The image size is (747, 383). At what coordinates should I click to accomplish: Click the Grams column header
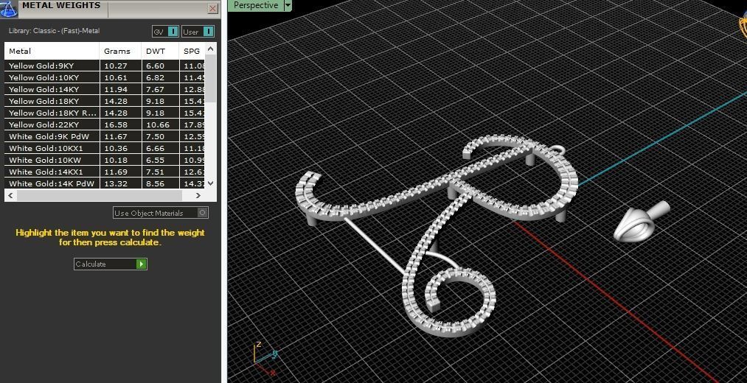coord(120,51)
